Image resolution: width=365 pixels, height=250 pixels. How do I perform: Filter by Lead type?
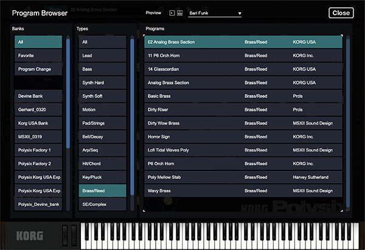point(102,55)
